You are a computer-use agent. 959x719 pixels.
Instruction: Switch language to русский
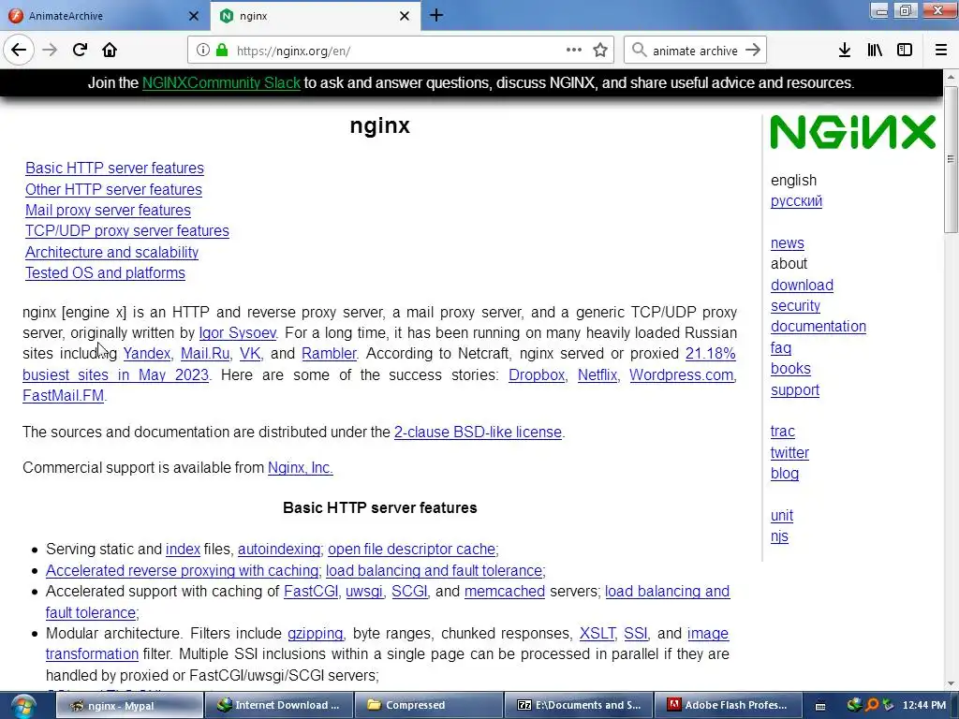pyautogui.click(x=796, y=201)
